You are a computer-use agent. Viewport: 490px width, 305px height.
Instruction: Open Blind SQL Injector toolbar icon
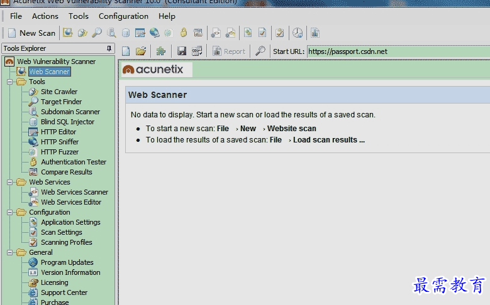click(126, 33)
